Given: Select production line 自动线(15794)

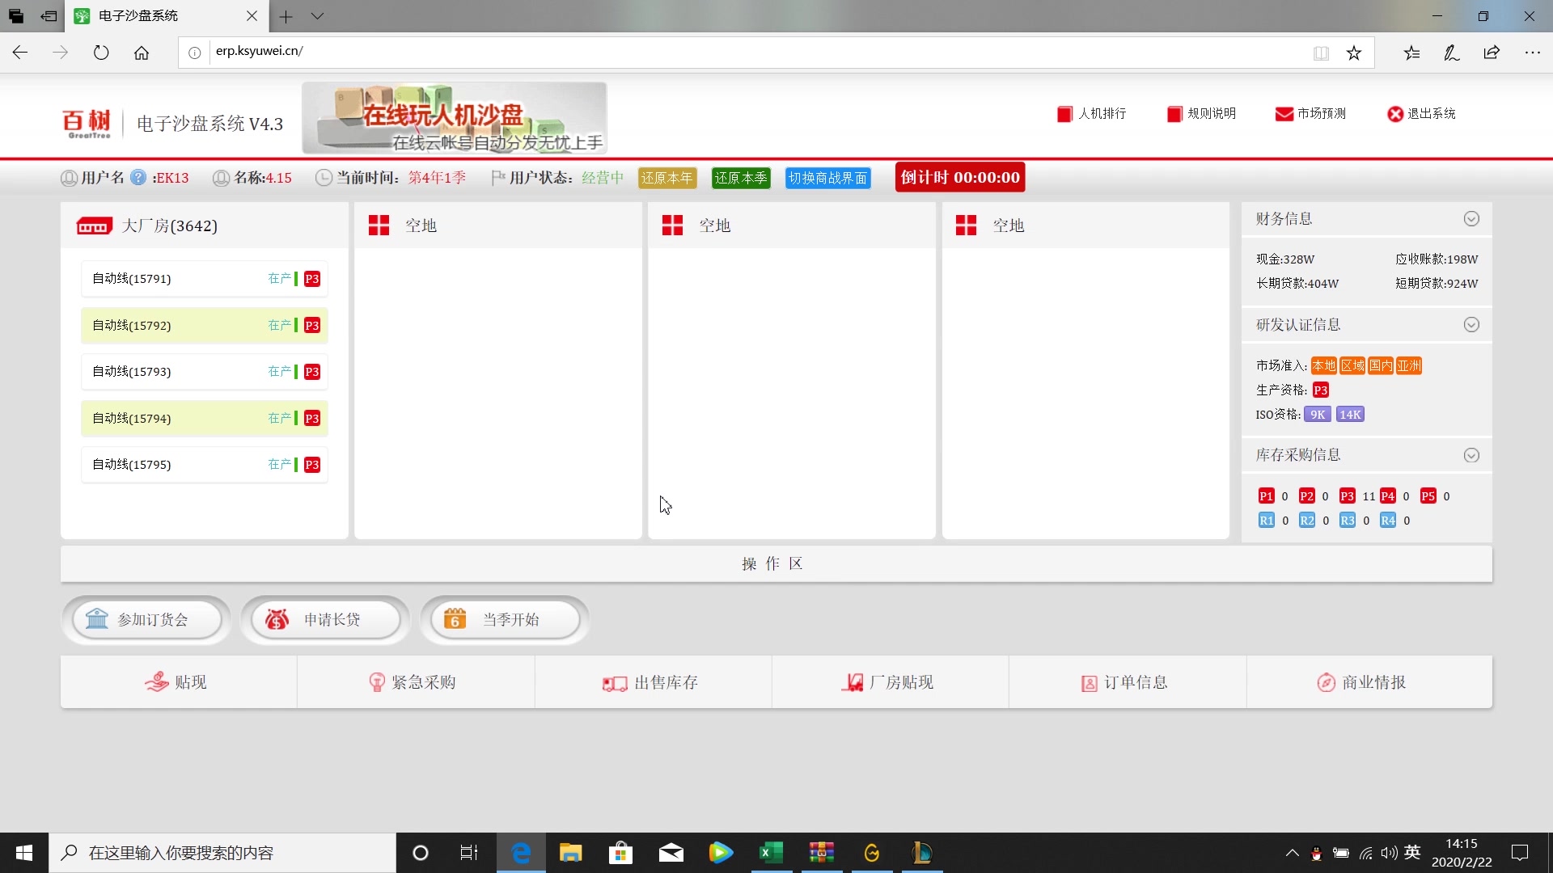Looking at the screenshot, I should click(x=205, y=418).
